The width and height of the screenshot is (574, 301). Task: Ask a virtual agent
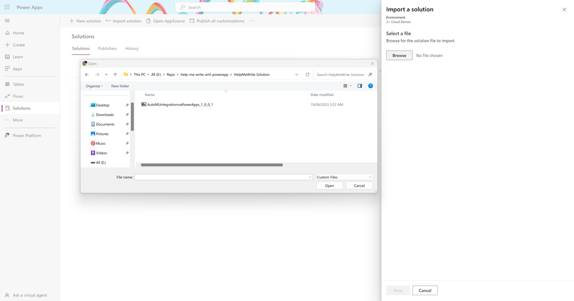click(30, 295)
